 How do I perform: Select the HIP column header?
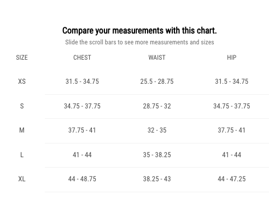[232, 58]
